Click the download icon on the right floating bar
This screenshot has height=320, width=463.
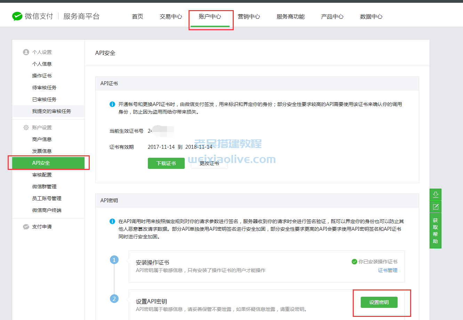click(436, 195)
